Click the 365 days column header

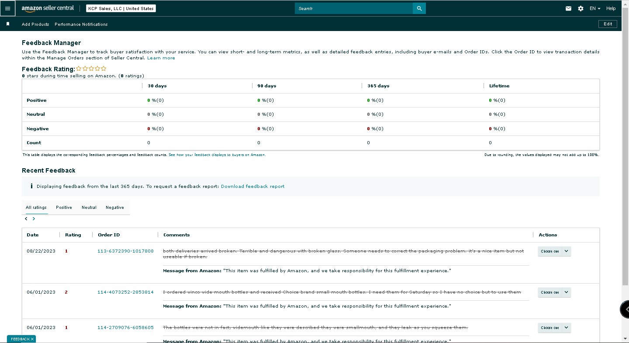click(x=378, y=86)
